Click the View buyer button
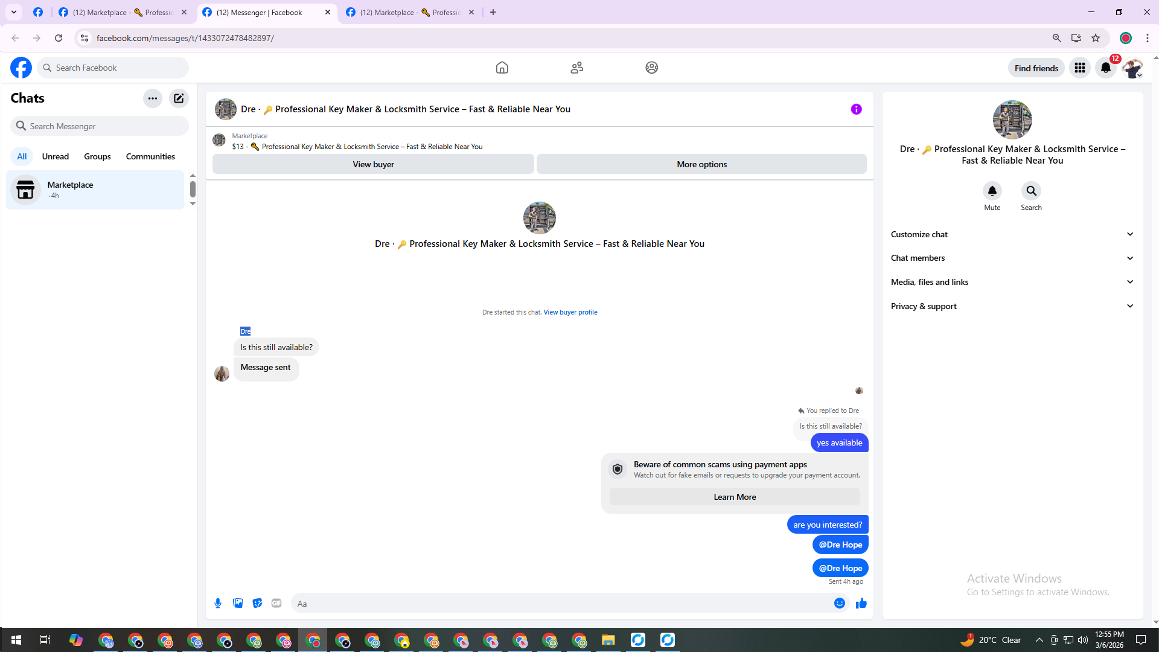 point(373,164)
